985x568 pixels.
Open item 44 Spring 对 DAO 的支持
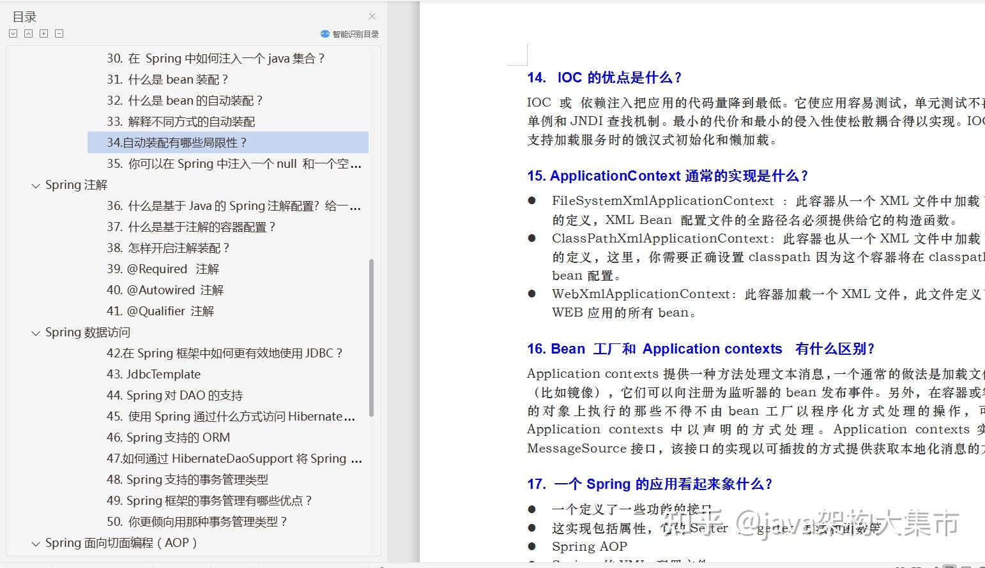(x=175, y=396)
